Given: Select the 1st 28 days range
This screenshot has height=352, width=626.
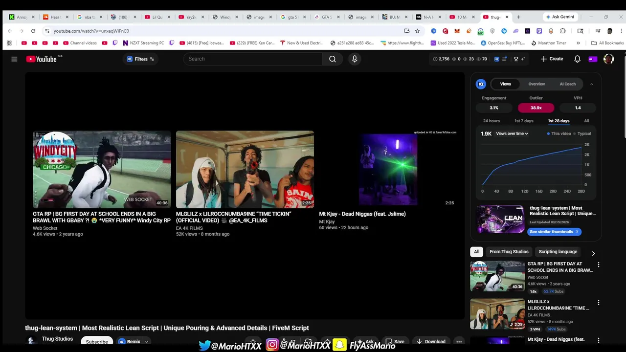Looking at the screenshot, I should 559,121.
